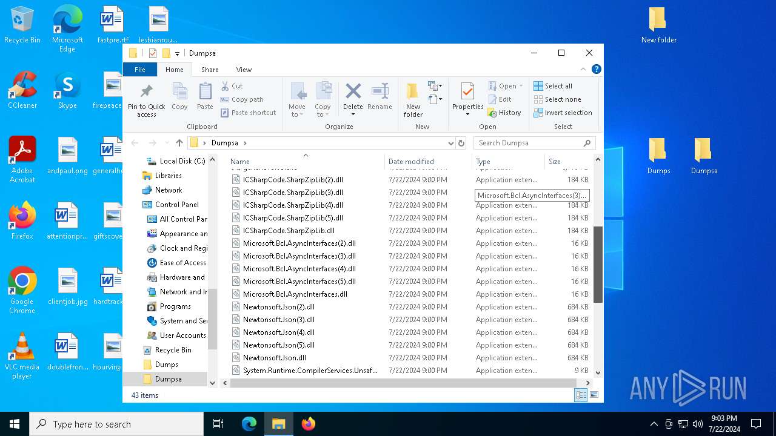Click the Refresh button
This screenshot has height=436, width=776.
461,143
